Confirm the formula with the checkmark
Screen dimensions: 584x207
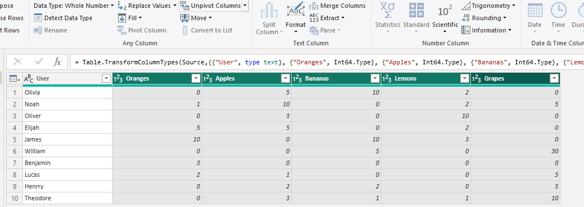coord(39,62)
